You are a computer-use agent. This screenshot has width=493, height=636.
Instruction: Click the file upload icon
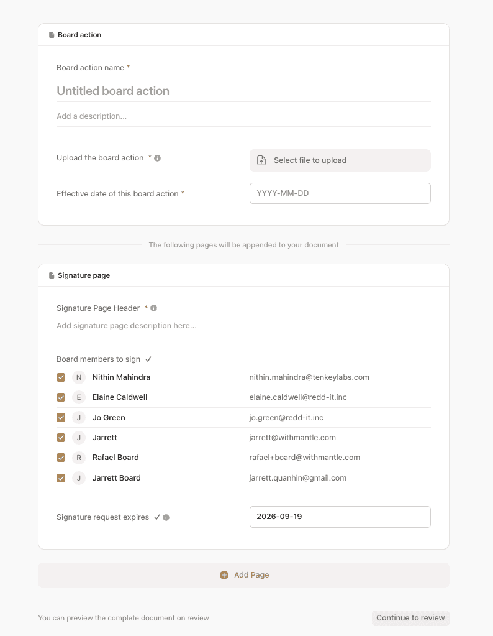pyautogui.click(x=261, y=160)
